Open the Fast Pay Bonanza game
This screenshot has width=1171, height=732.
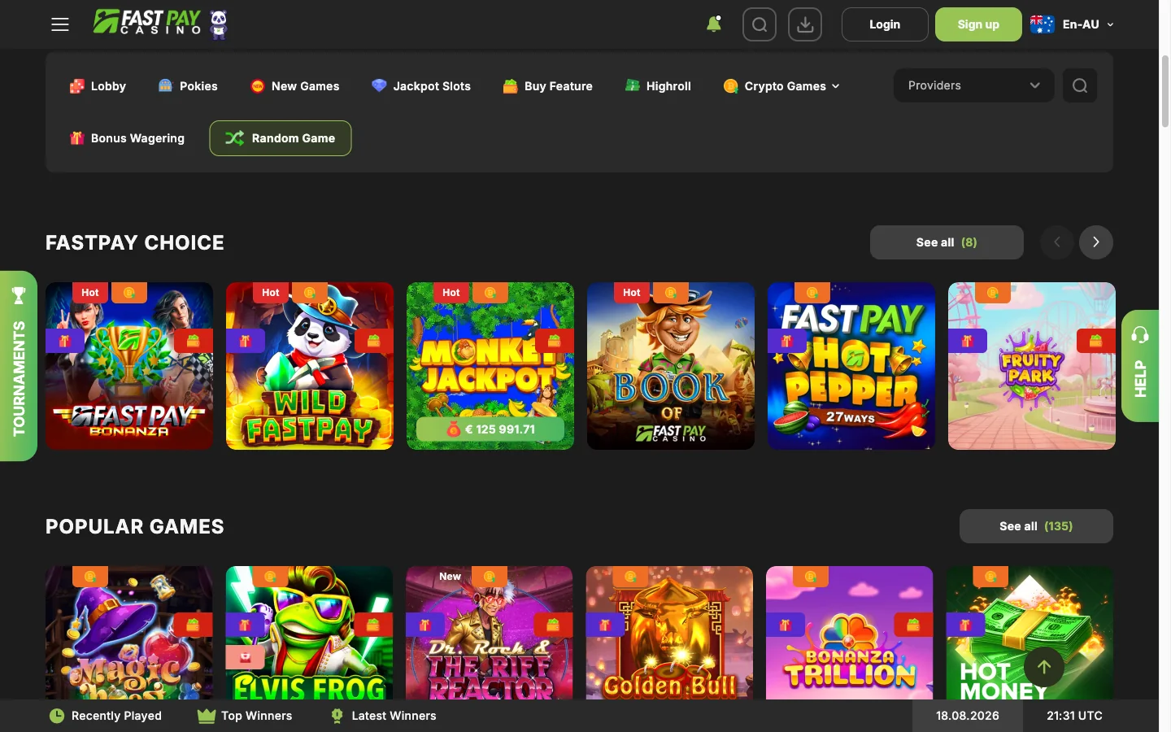pos(129,366)
